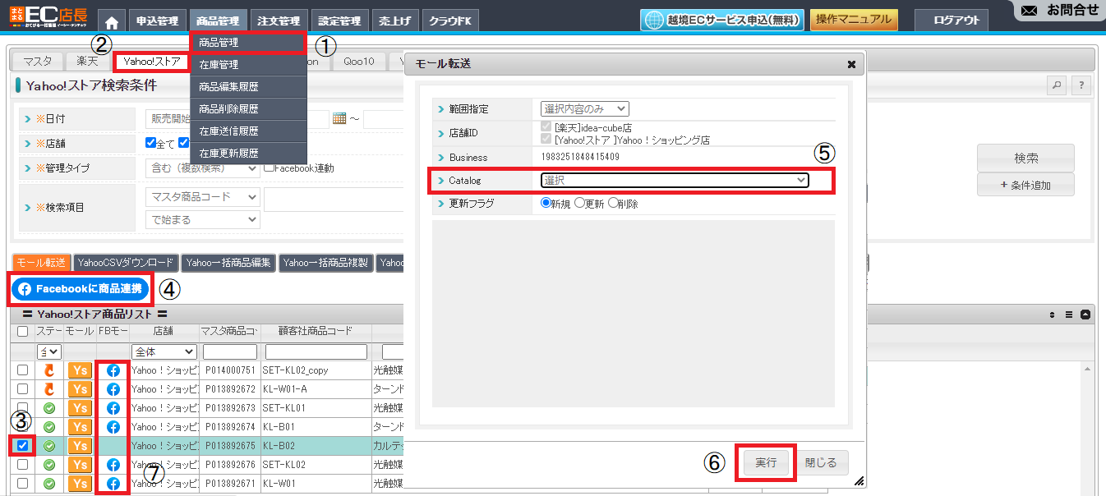This screenshot has width=1106, height=496.
Task: Close the モール転送 dialog
Action: (x=851, y=64)
